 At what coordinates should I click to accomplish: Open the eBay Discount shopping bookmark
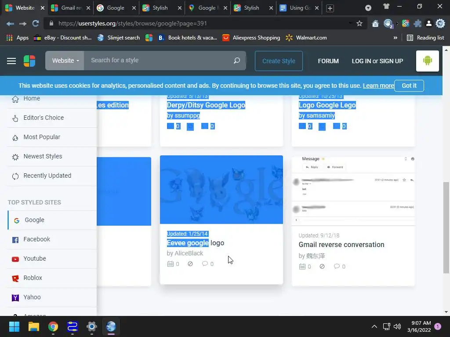63,38
